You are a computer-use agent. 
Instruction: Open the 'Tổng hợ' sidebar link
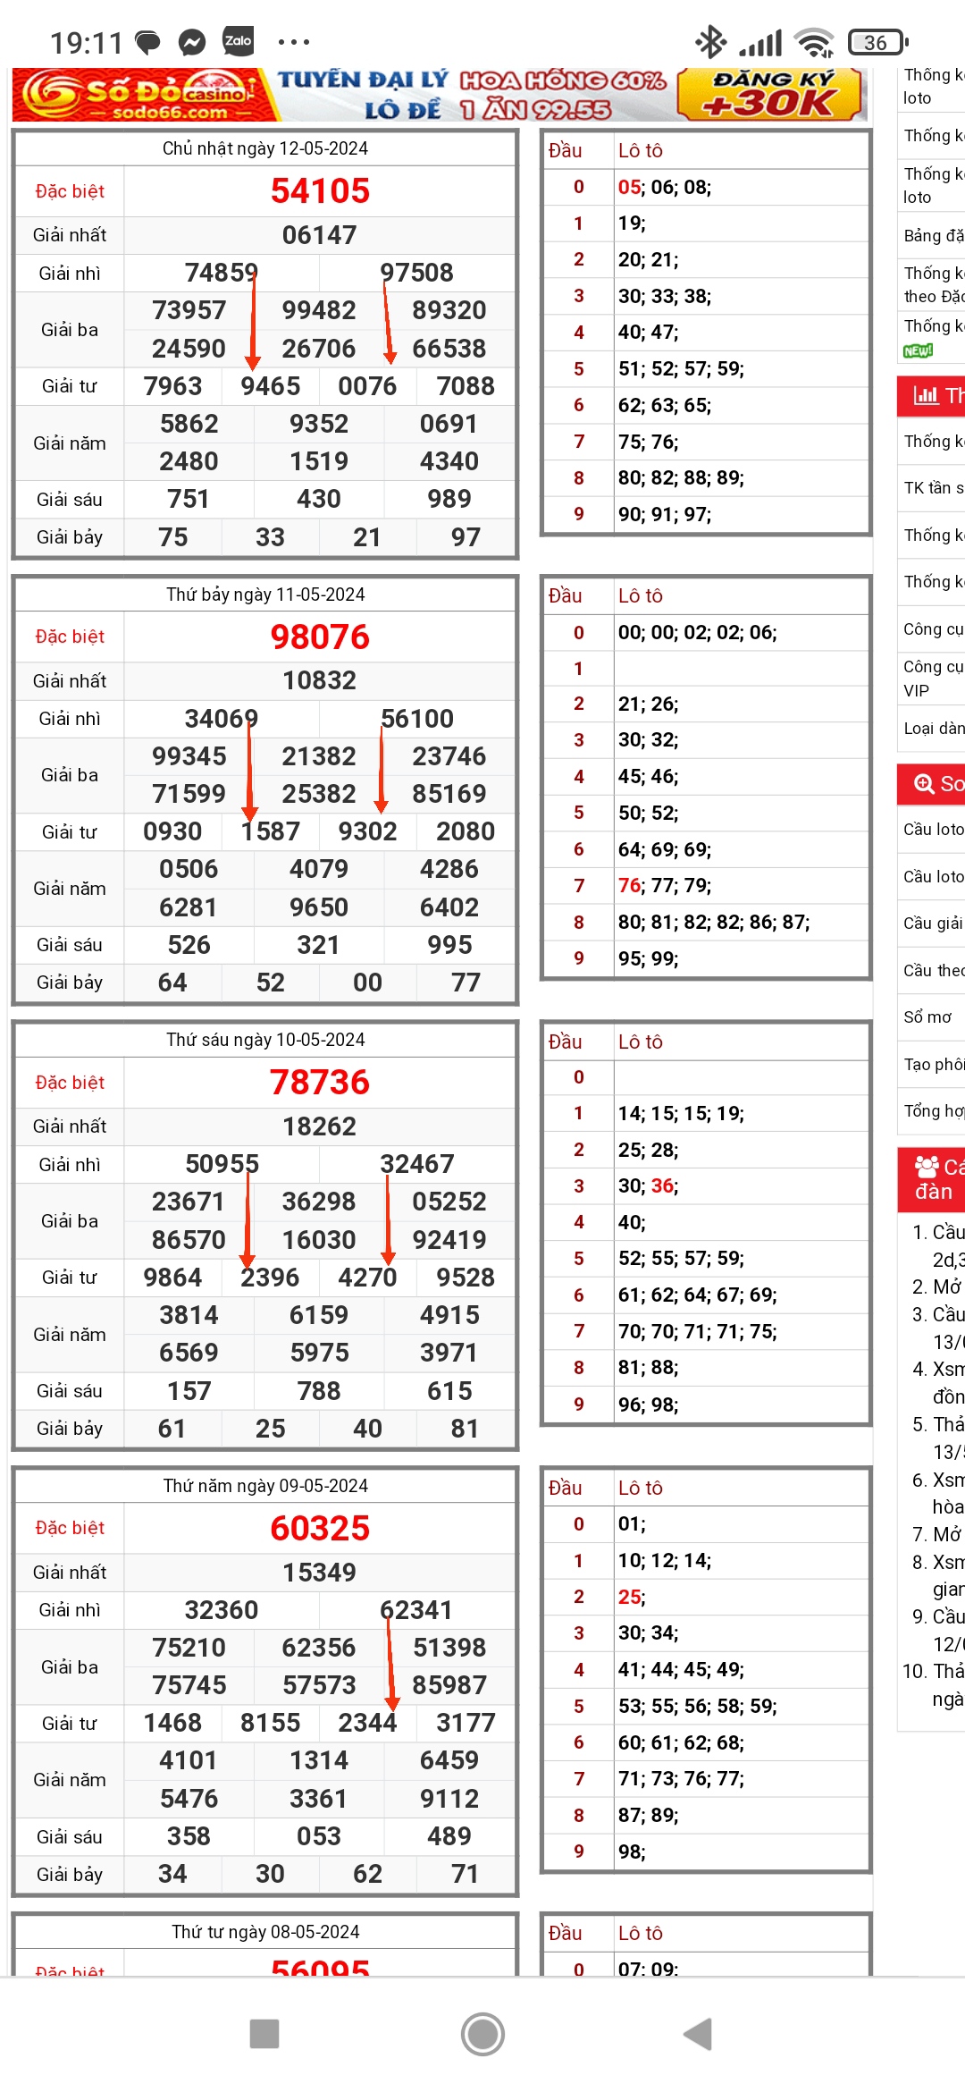point(933,1110)
